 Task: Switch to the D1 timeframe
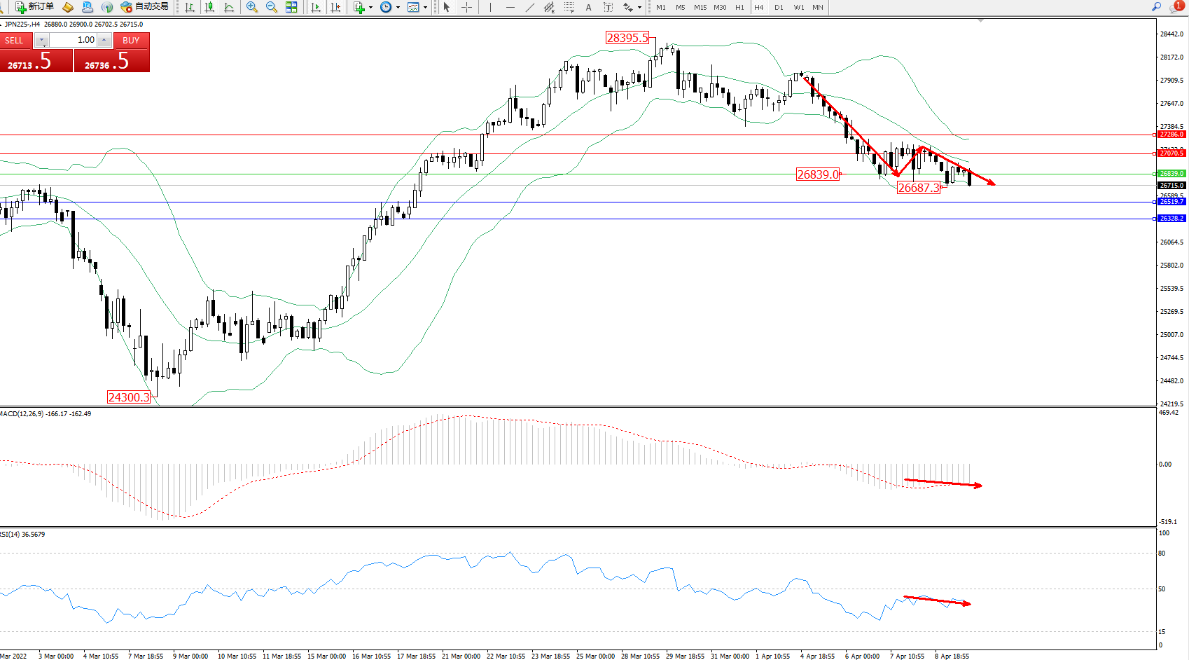779,8
